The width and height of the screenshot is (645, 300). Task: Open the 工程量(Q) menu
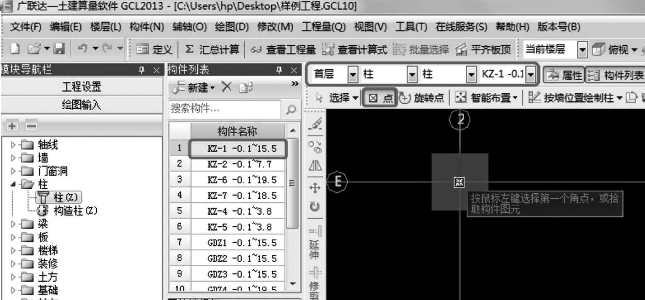point(323,27)
